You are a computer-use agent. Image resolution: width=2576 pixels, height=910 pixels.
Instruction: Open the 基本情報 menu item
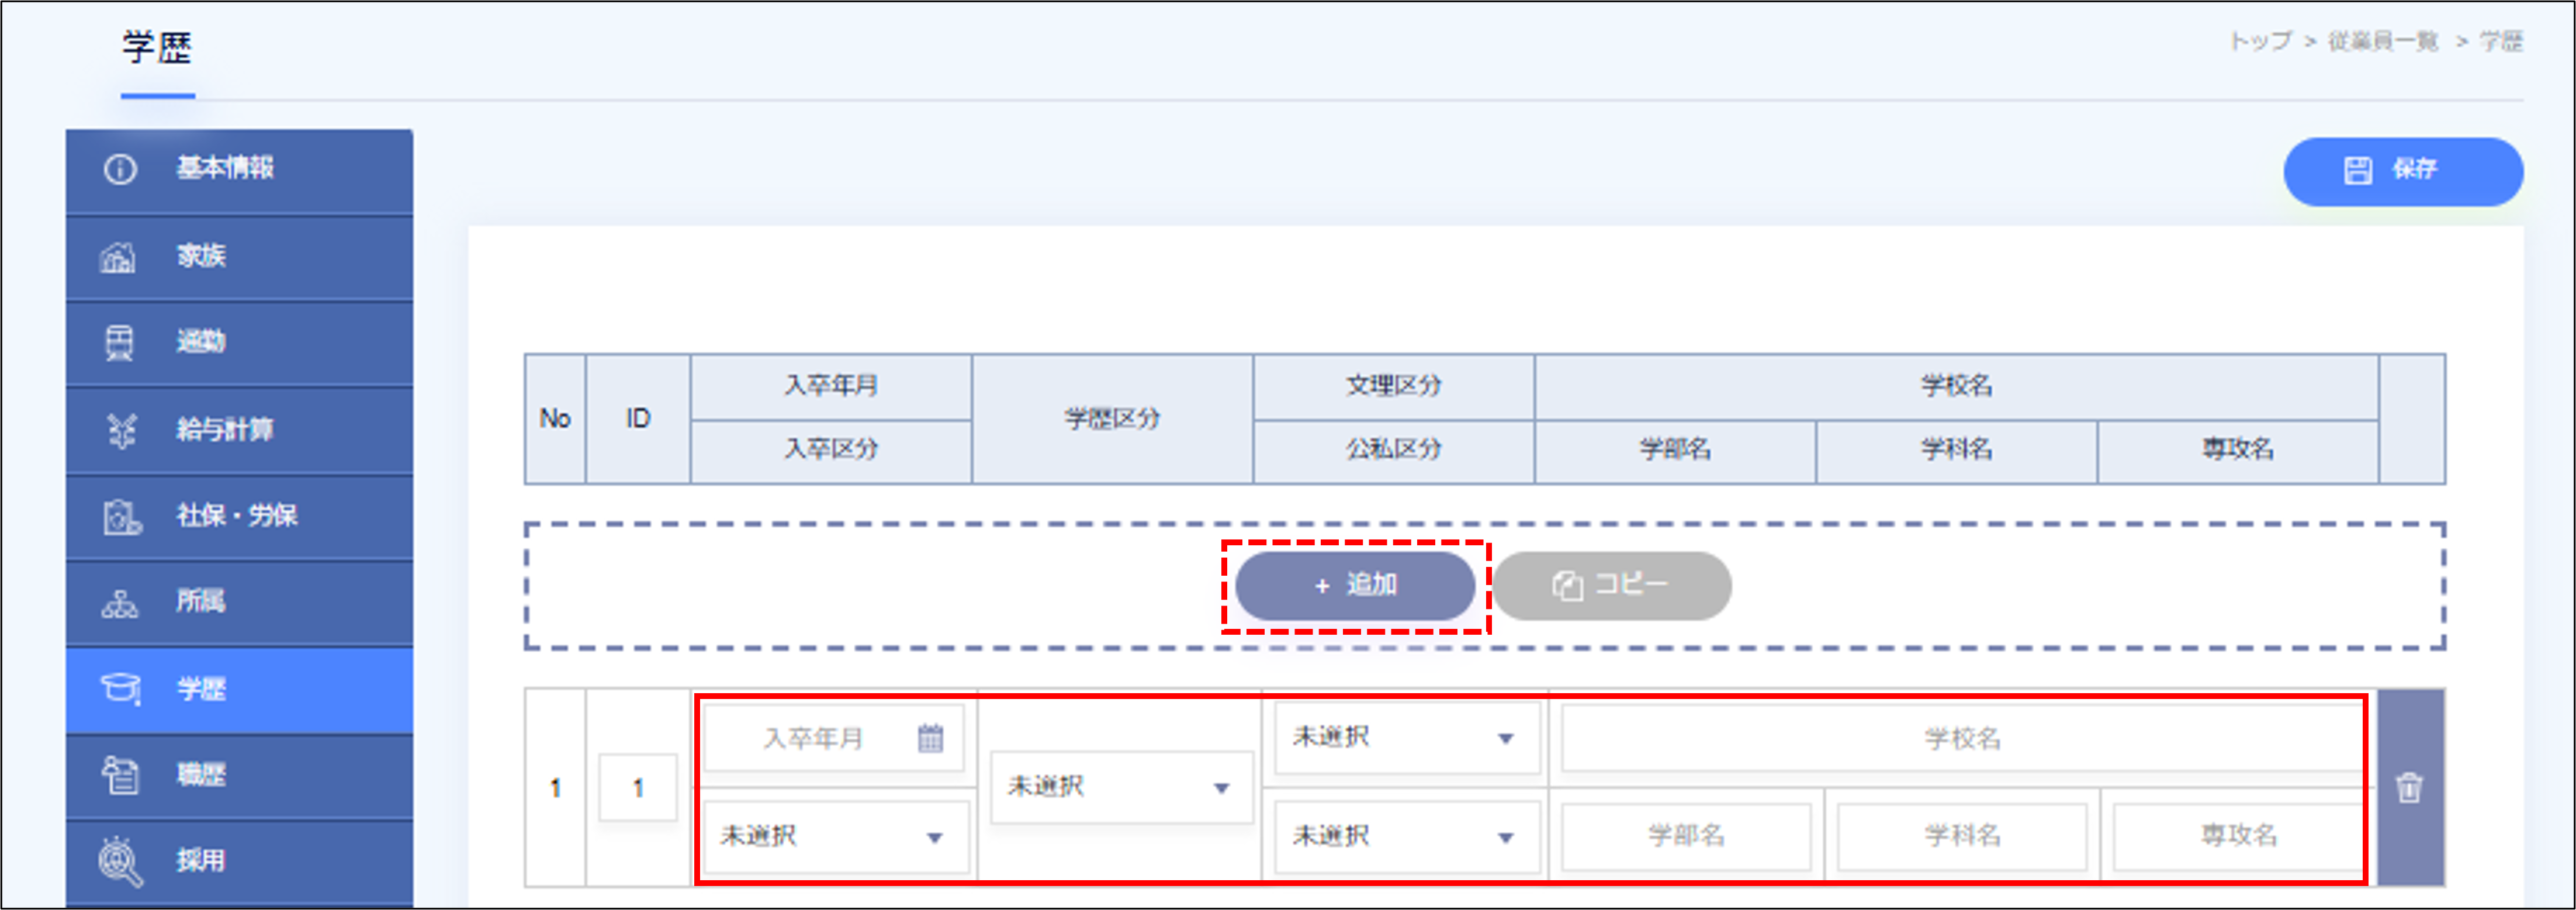pyautogui.click(x=239, y=170)
